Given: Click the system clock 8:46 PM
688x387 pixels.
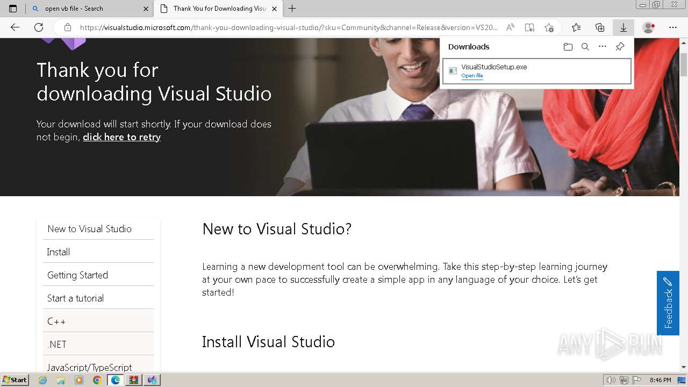Looking at the screenshot, I should click(661, 380).
